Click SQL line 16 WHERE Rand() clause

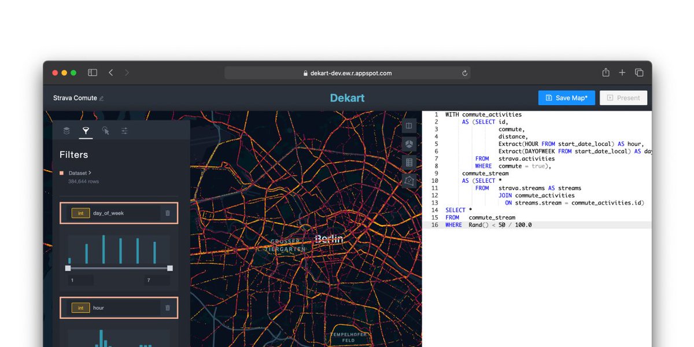[x=488, y=225]
